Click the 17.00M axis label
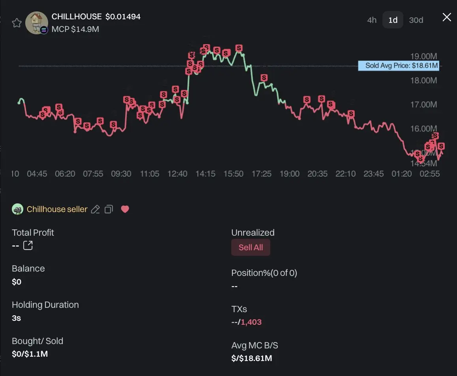The image size is (457, 376). (423, 104)
